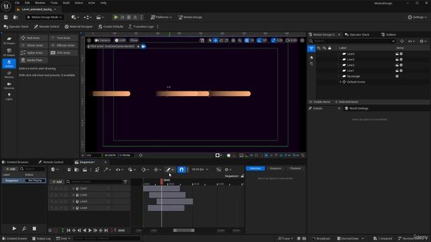Open the outliner search options dropdown arrow

tap(393, 41)
